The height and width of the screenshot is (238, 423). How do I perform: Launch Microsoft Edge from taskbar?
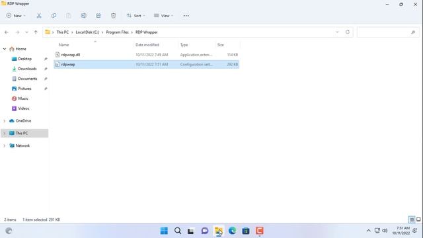232,231
